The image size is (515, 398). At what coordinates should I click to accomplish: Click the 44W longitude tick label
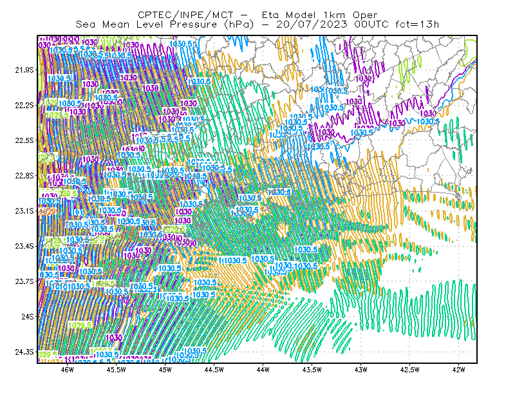coord(263,370)
